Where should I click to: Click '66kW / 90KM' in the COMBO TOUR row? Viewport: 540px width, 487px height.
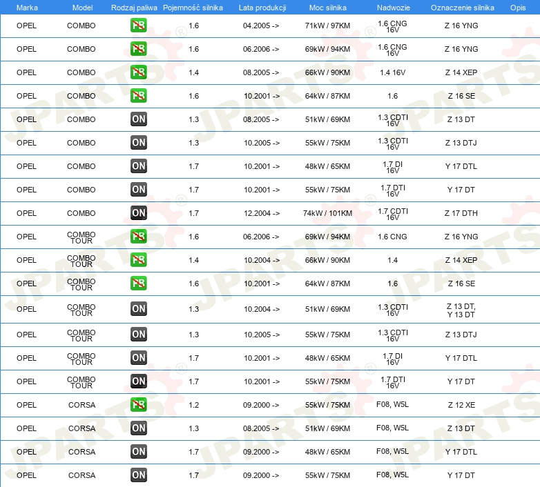pyautogui.click(x=327, y=260)
